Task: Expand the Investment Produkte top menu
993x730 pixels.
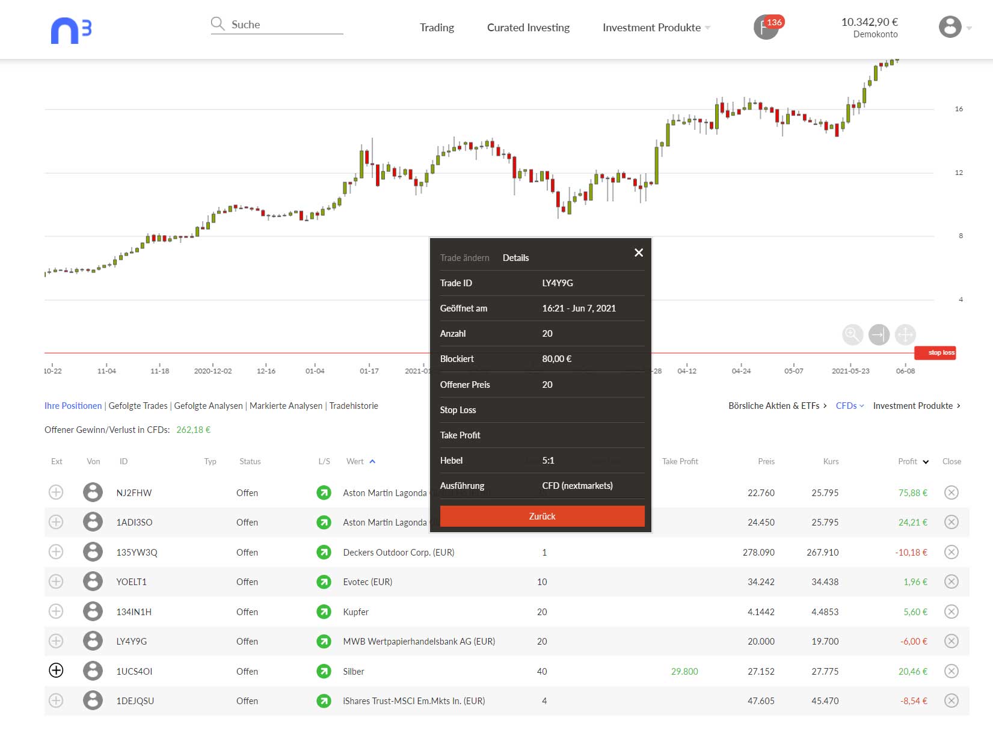Action: tap(656, 28)
